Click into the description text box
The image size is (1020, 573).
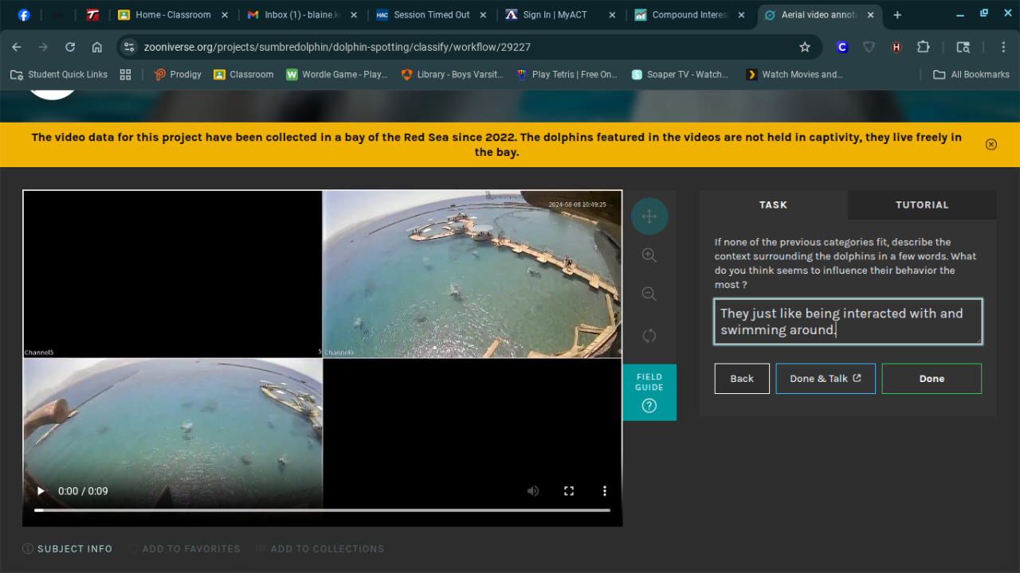point(847,322)
